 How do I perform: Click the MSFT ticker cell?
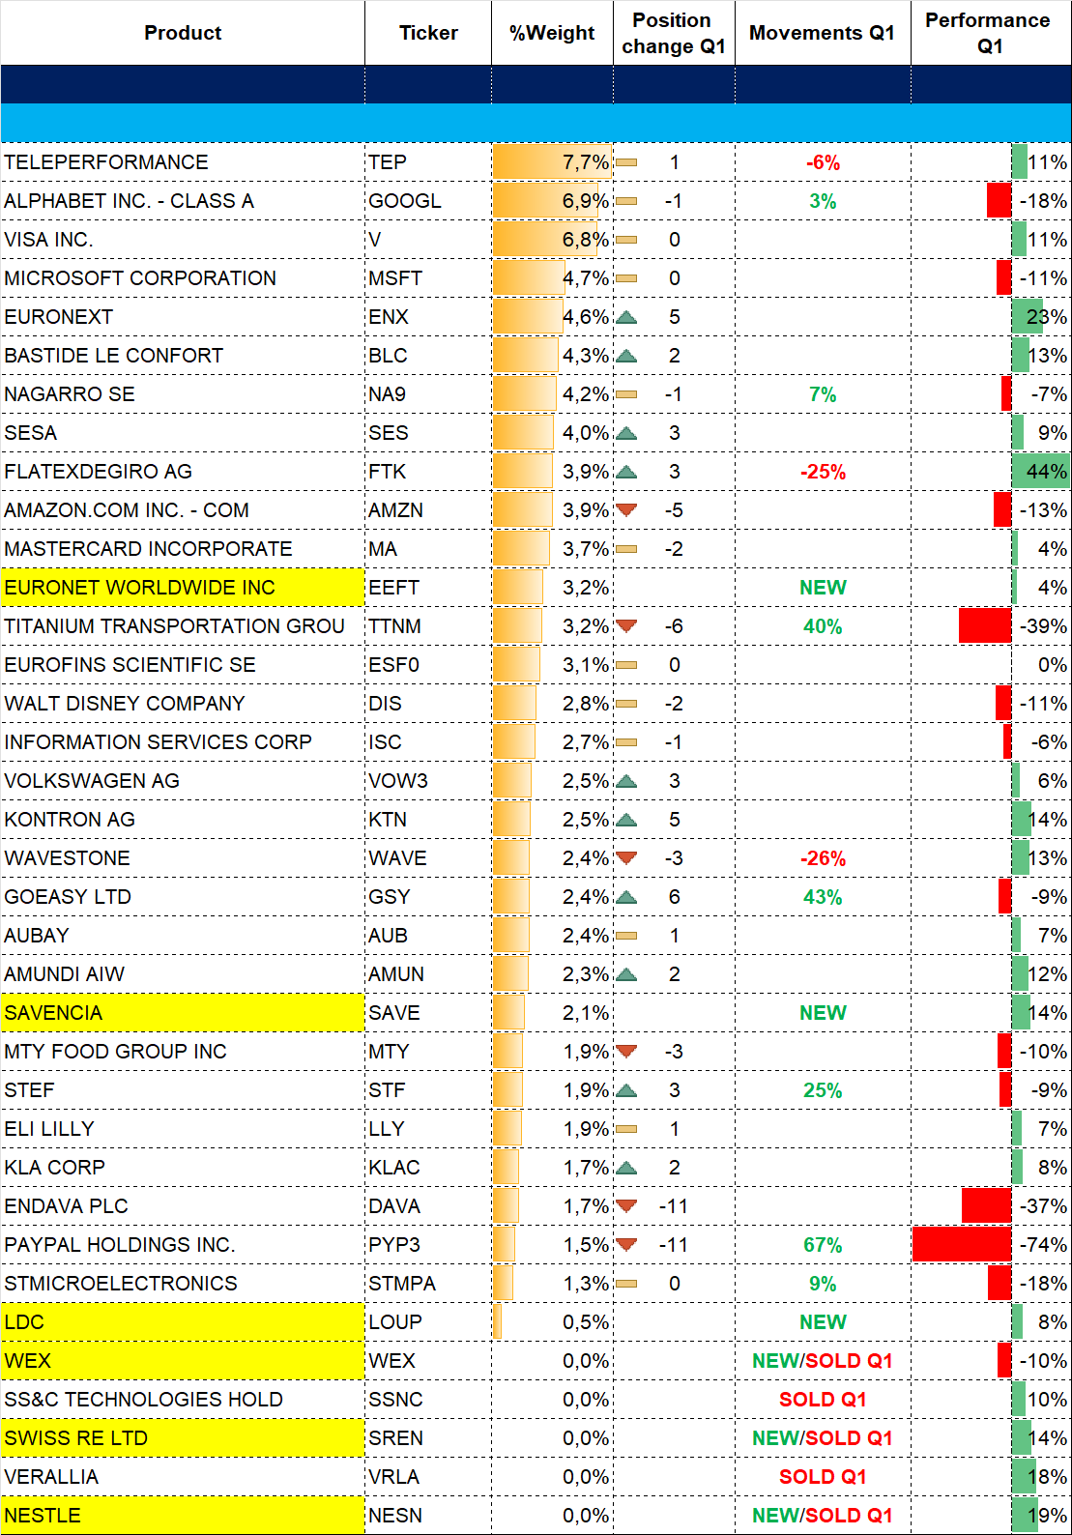(x=428, y=278)
